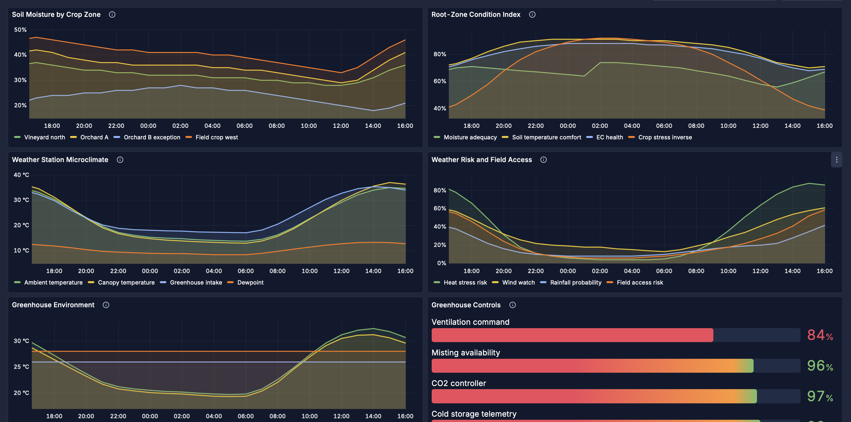The width and height of the screenshot is (851, 422).
Task: Click 0% axis label in Weather Risk chart
Action: [441, 263]
